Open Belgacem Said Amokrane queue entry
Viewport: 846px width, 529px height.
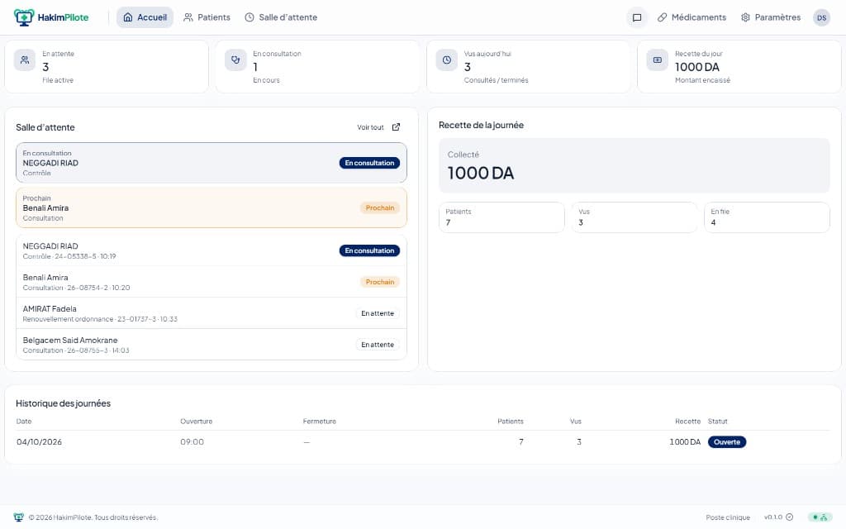211,345
